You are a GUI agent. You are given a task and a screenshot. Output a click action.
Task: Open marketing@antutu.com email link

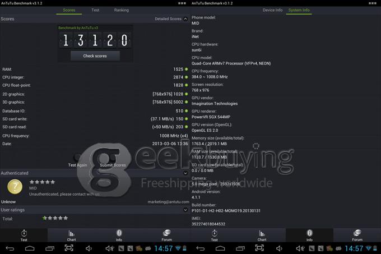point(169,202)
